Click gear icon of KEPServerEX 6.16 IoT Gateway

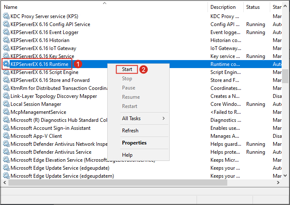(x=6, y=48)
